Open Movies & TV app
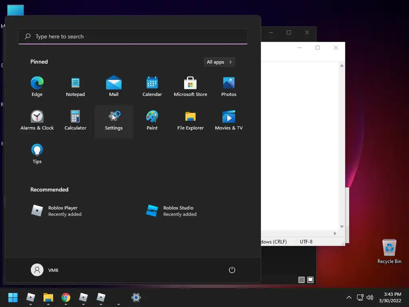Image resolution: width=409 pixels, height=307 pixels. (x=229, y=120)
